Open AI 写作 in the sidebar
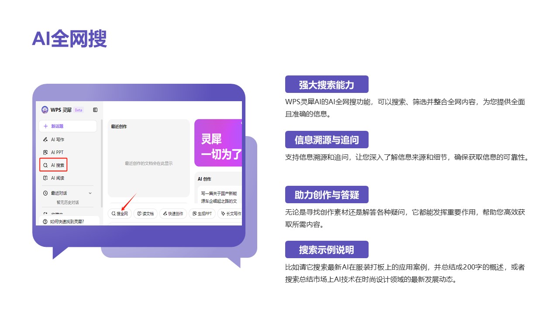559x314 pixels. 57,140
